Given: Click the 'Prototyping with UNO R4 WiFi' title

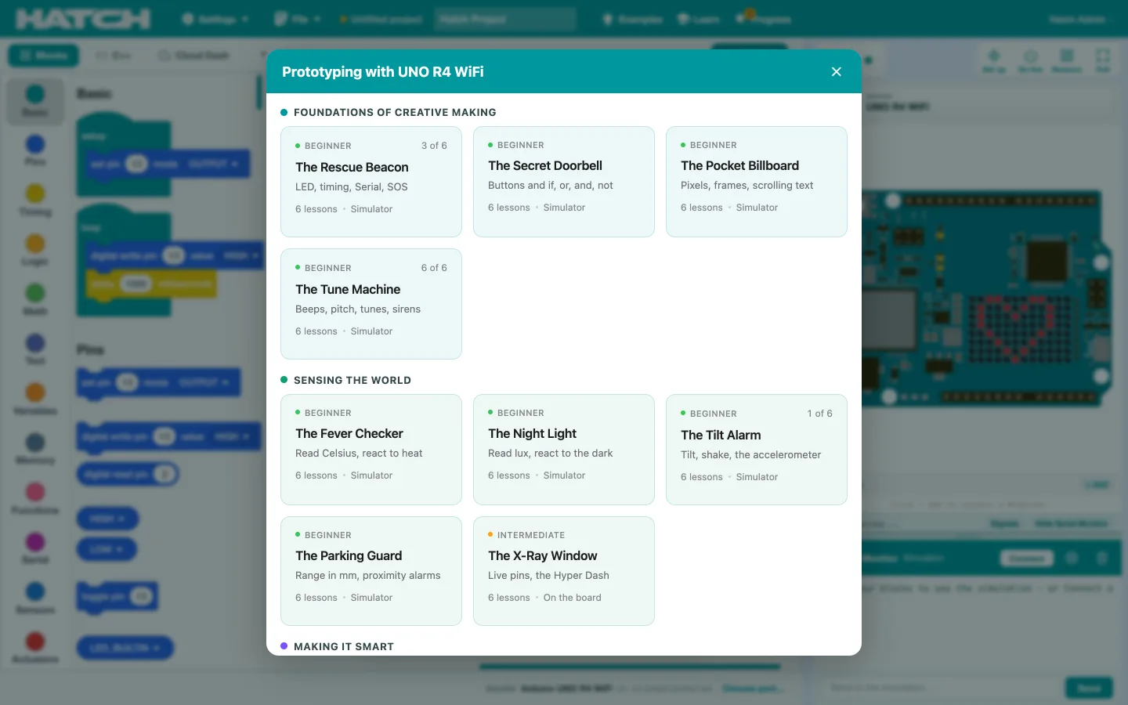Looking at the screenshot, I should click(x=383, y=72).
